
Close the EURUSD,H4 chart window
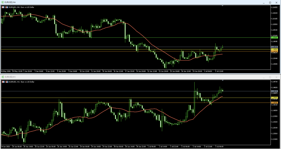point(277,2)
